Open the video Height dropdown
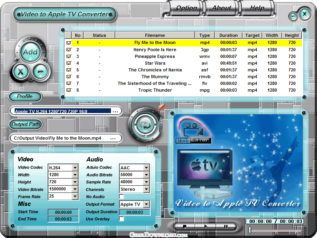The width and height of the screenshot is (317, 238). (x=75, y=182)
